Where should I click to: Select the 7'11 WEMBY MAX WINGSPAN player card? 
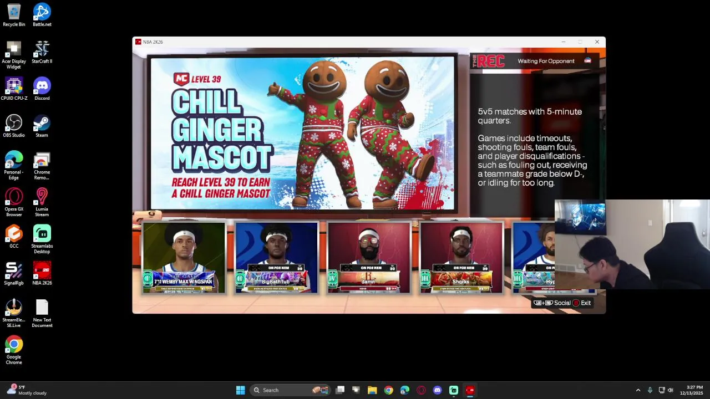tap(184, 258)
